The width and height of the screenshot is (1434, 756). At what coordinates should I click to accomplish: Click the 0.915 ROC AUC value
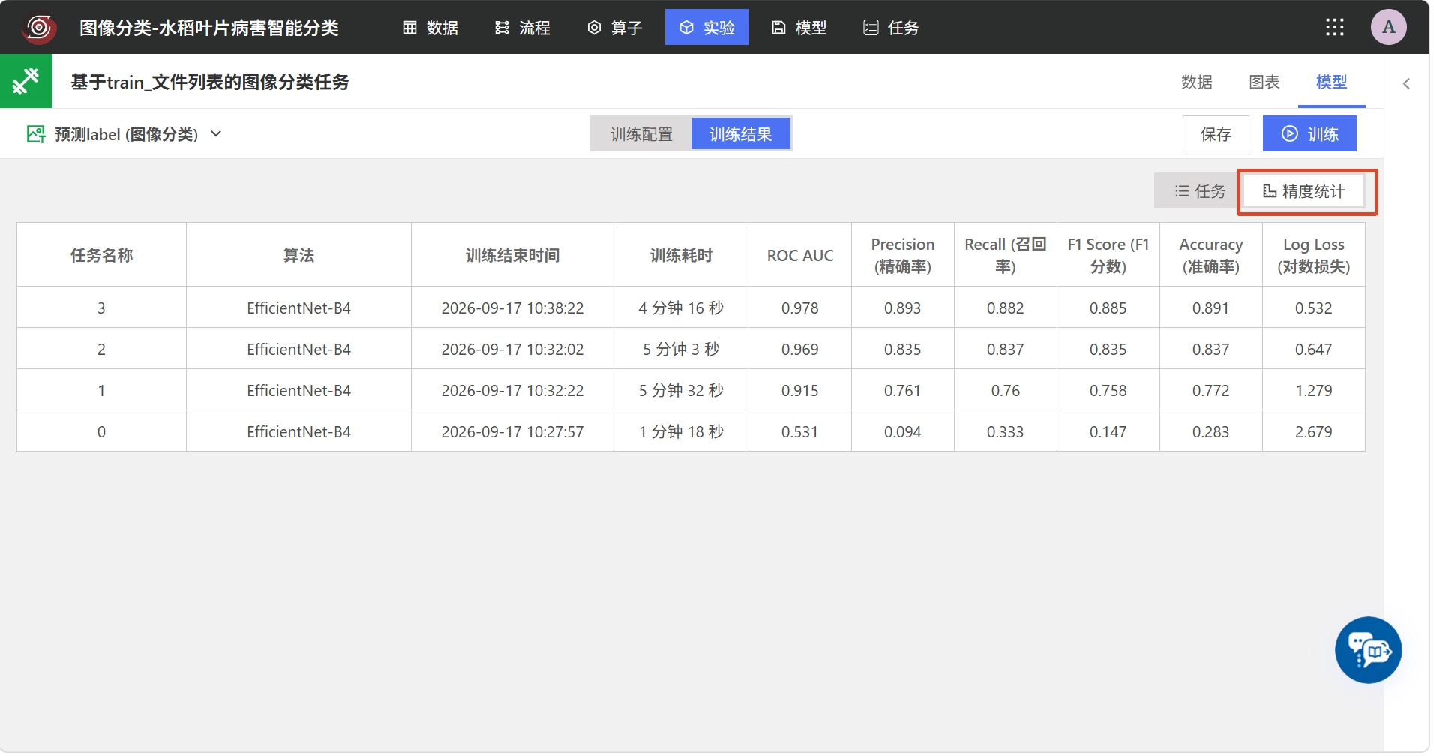tap(800, 390)
